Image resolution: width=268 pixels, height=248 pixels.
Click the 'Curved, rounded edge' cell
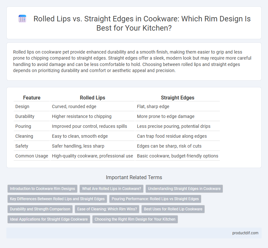pyautogui.click(x=93, y=106)
